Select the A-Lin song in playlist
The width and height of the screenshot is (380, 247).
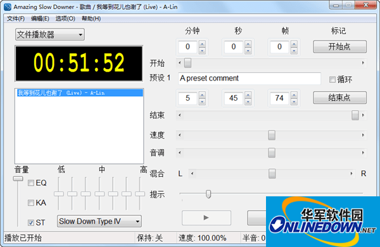point(80,93)
